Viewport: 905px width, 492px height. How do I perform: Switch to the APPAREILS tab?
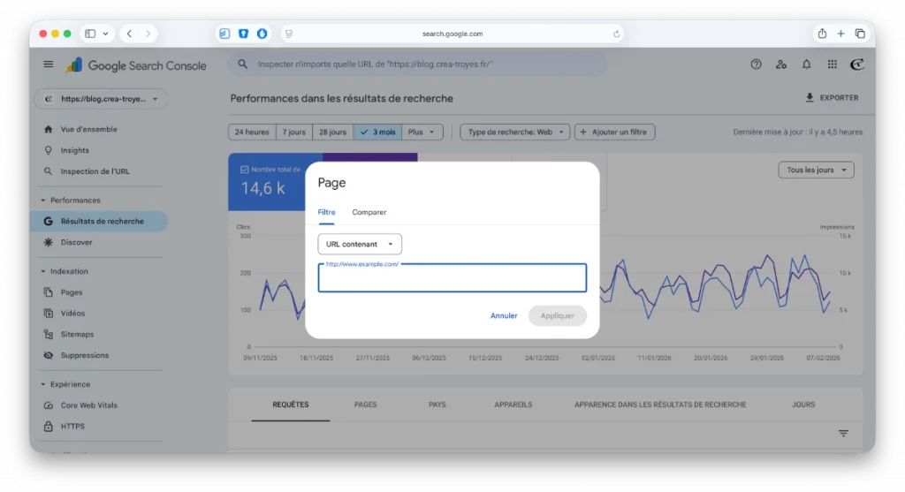[513, 405]
